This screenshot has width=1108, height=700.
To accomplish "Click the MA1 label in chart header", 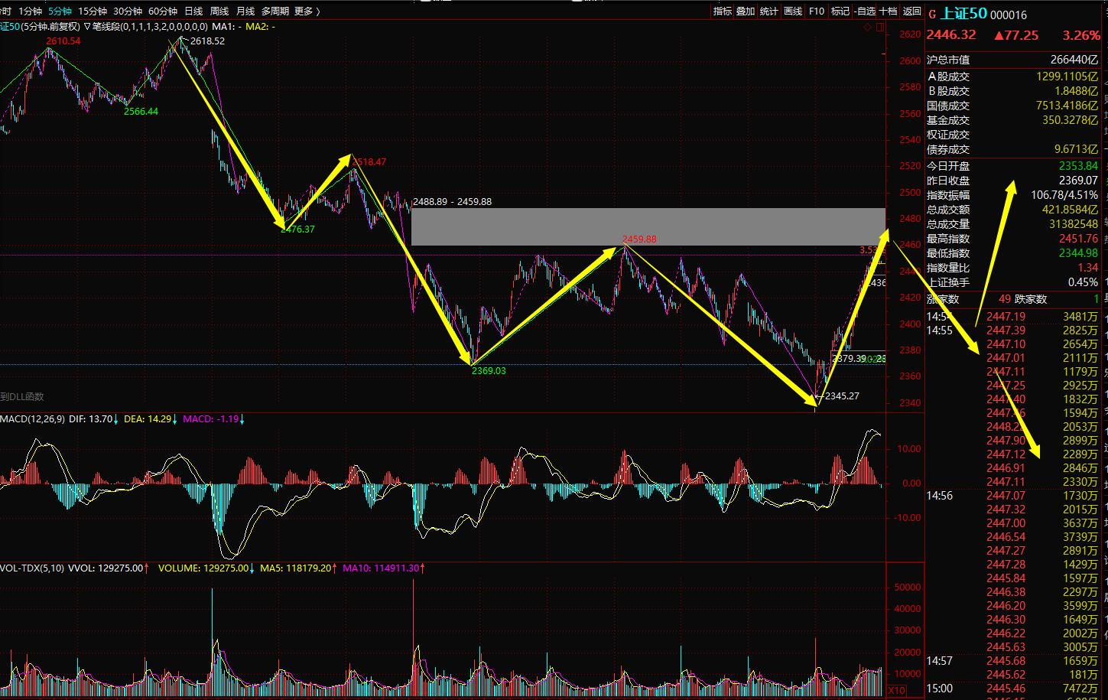I will 226,27.
